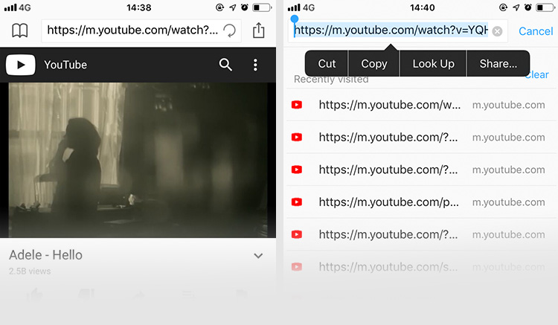The image size is (558, 325).
Task: Play the Adele Hello video thumbnail
Action: [x=138, y=160]
